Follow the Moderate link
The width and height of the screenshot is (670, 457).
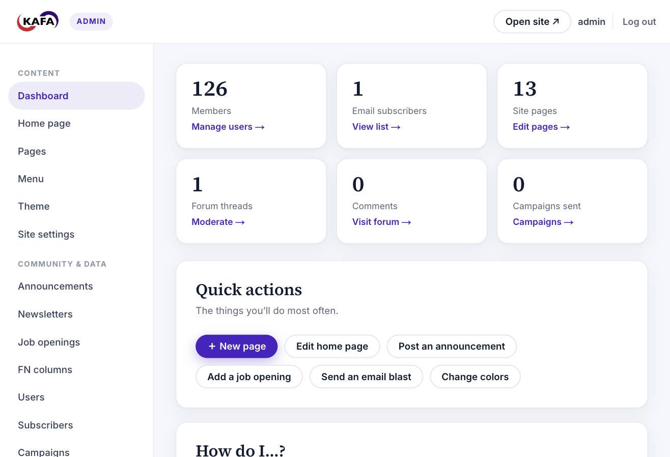pos(218,222)
